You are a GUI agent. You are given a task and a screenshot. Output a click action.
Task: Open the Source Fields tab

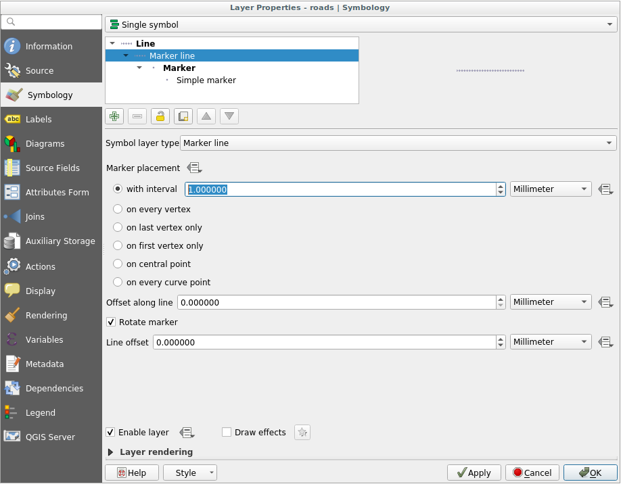pos(52,168)
